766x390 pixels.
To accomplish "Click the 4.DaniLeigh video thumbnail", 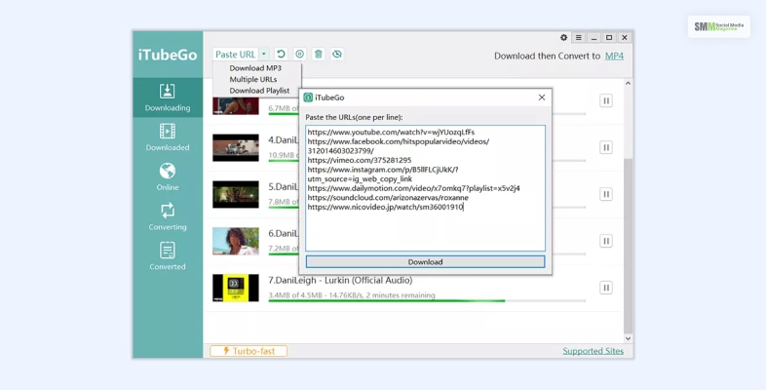I will coord(236,147).
